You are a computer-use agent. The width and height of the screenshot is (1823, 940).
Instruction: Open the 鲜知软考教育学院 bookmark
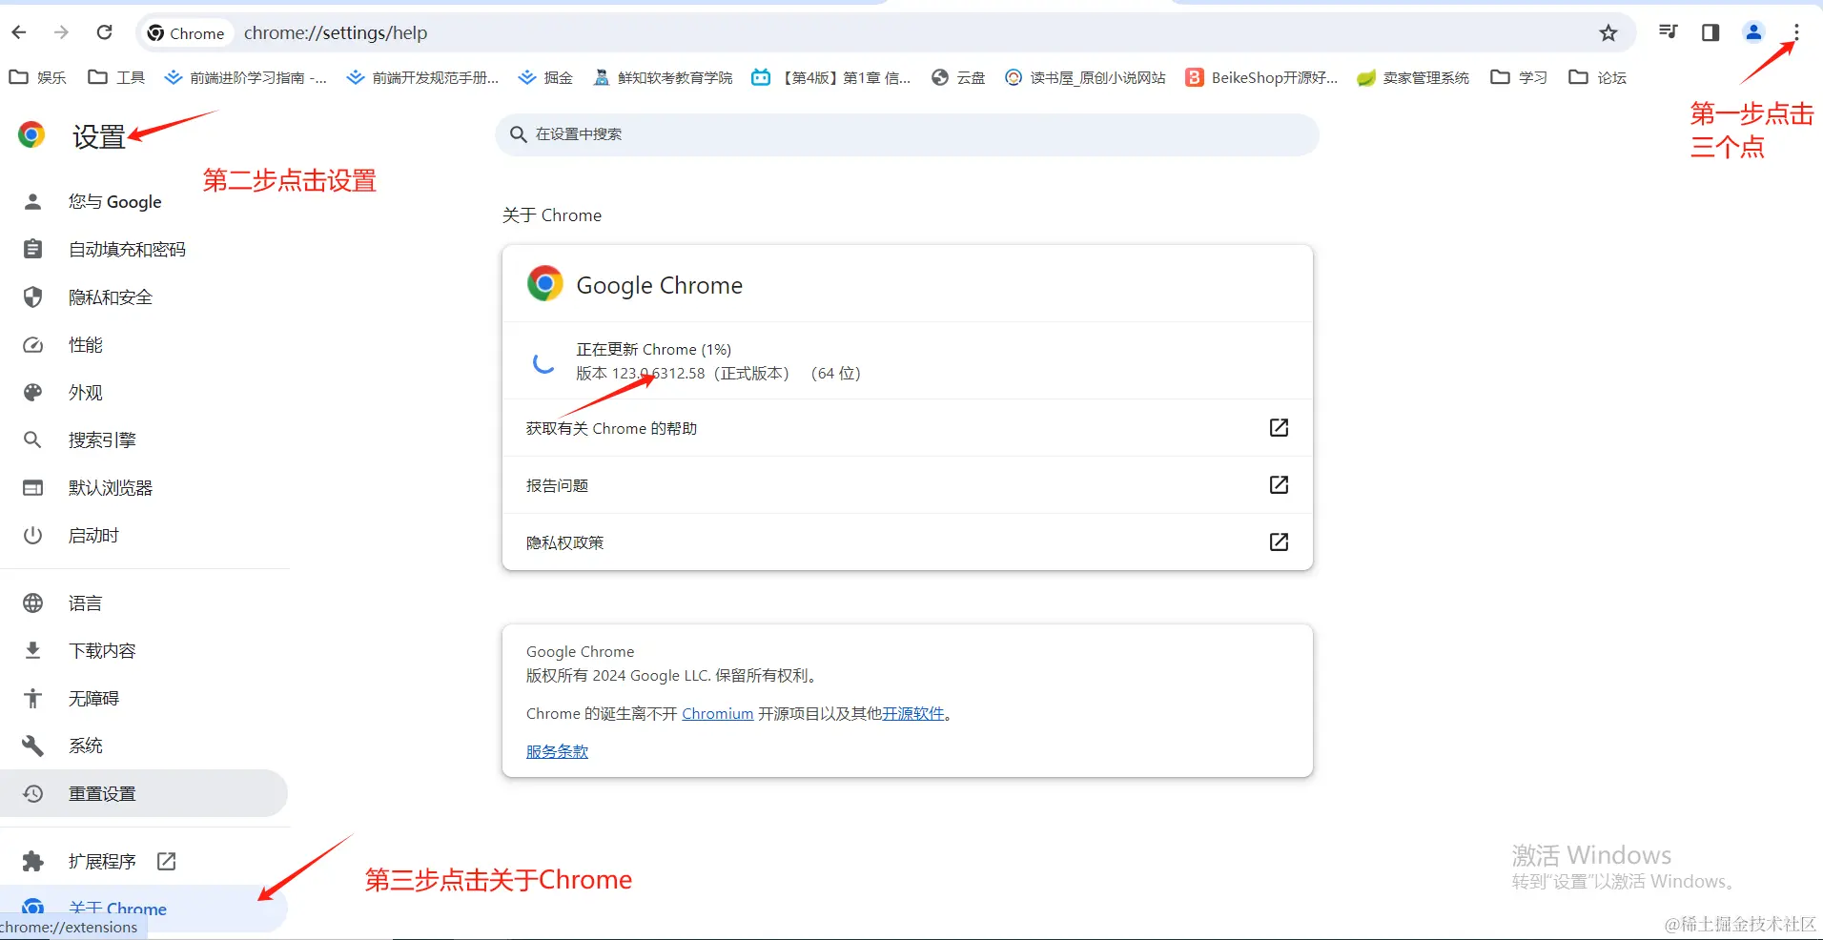pyautogui.click(x=663, y=77)
